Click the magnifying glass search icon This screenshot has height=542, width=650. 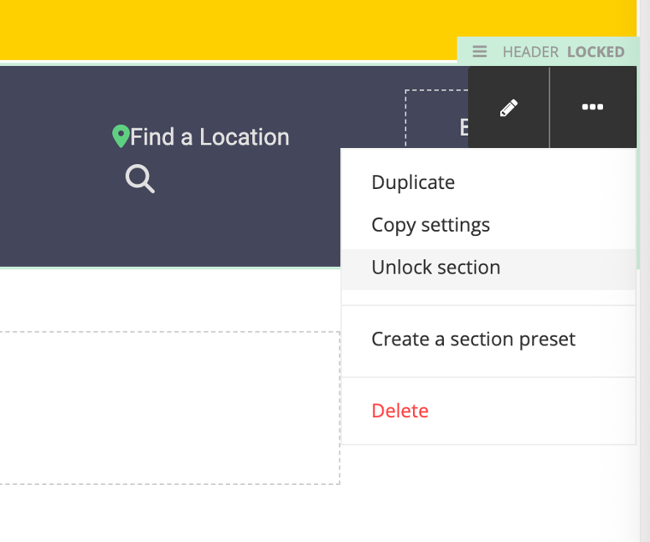coord(140,179)
